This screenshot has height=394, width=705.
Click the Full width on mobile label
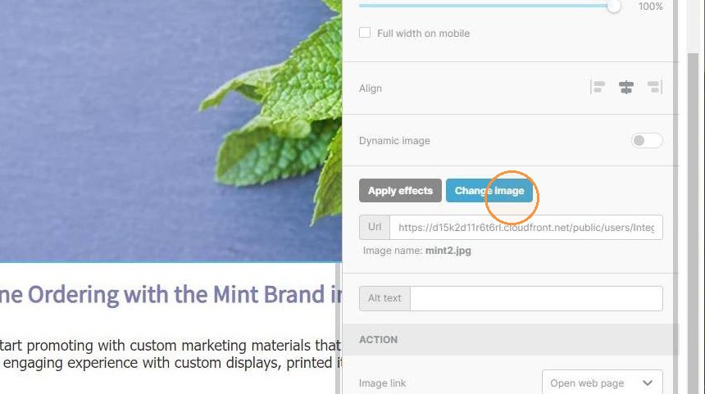423,34
